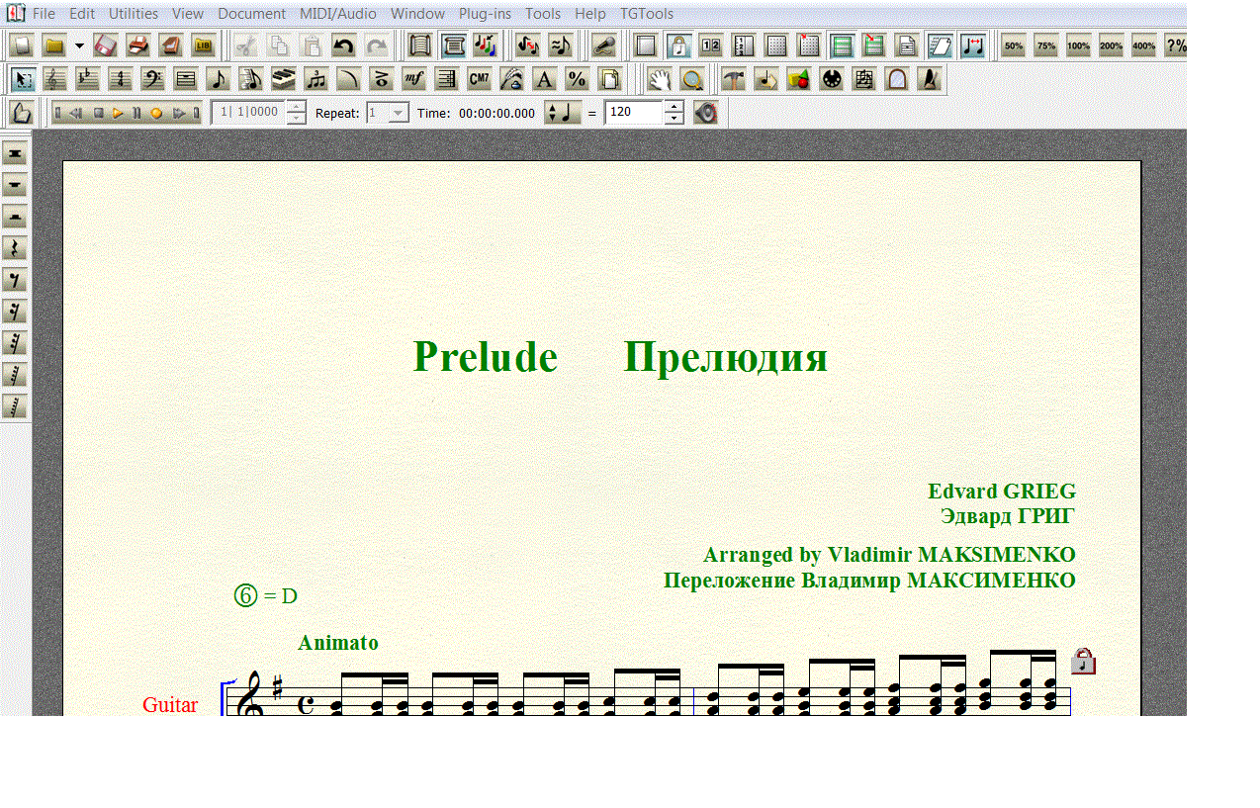This screenshot has width=1260, height=808.
Task: Set zoom to 50%
Action: pyautogui.click(x=1014, y=45)
